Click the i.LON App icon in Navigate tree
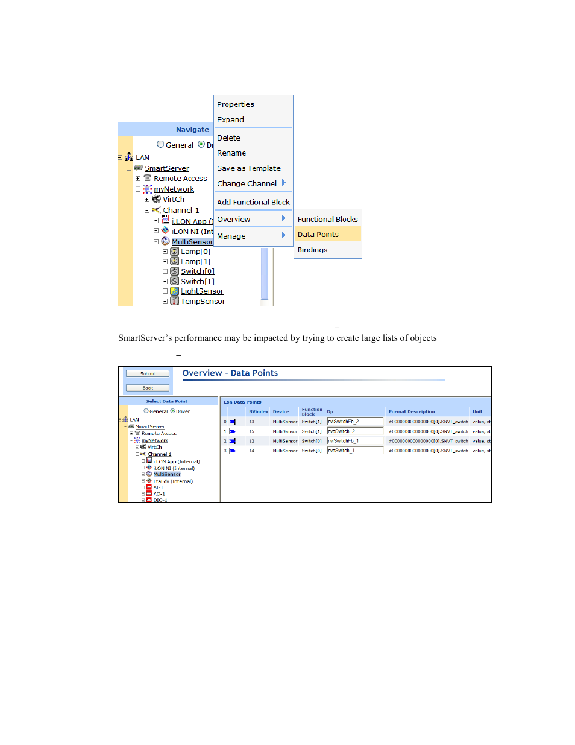 (165, 220)
